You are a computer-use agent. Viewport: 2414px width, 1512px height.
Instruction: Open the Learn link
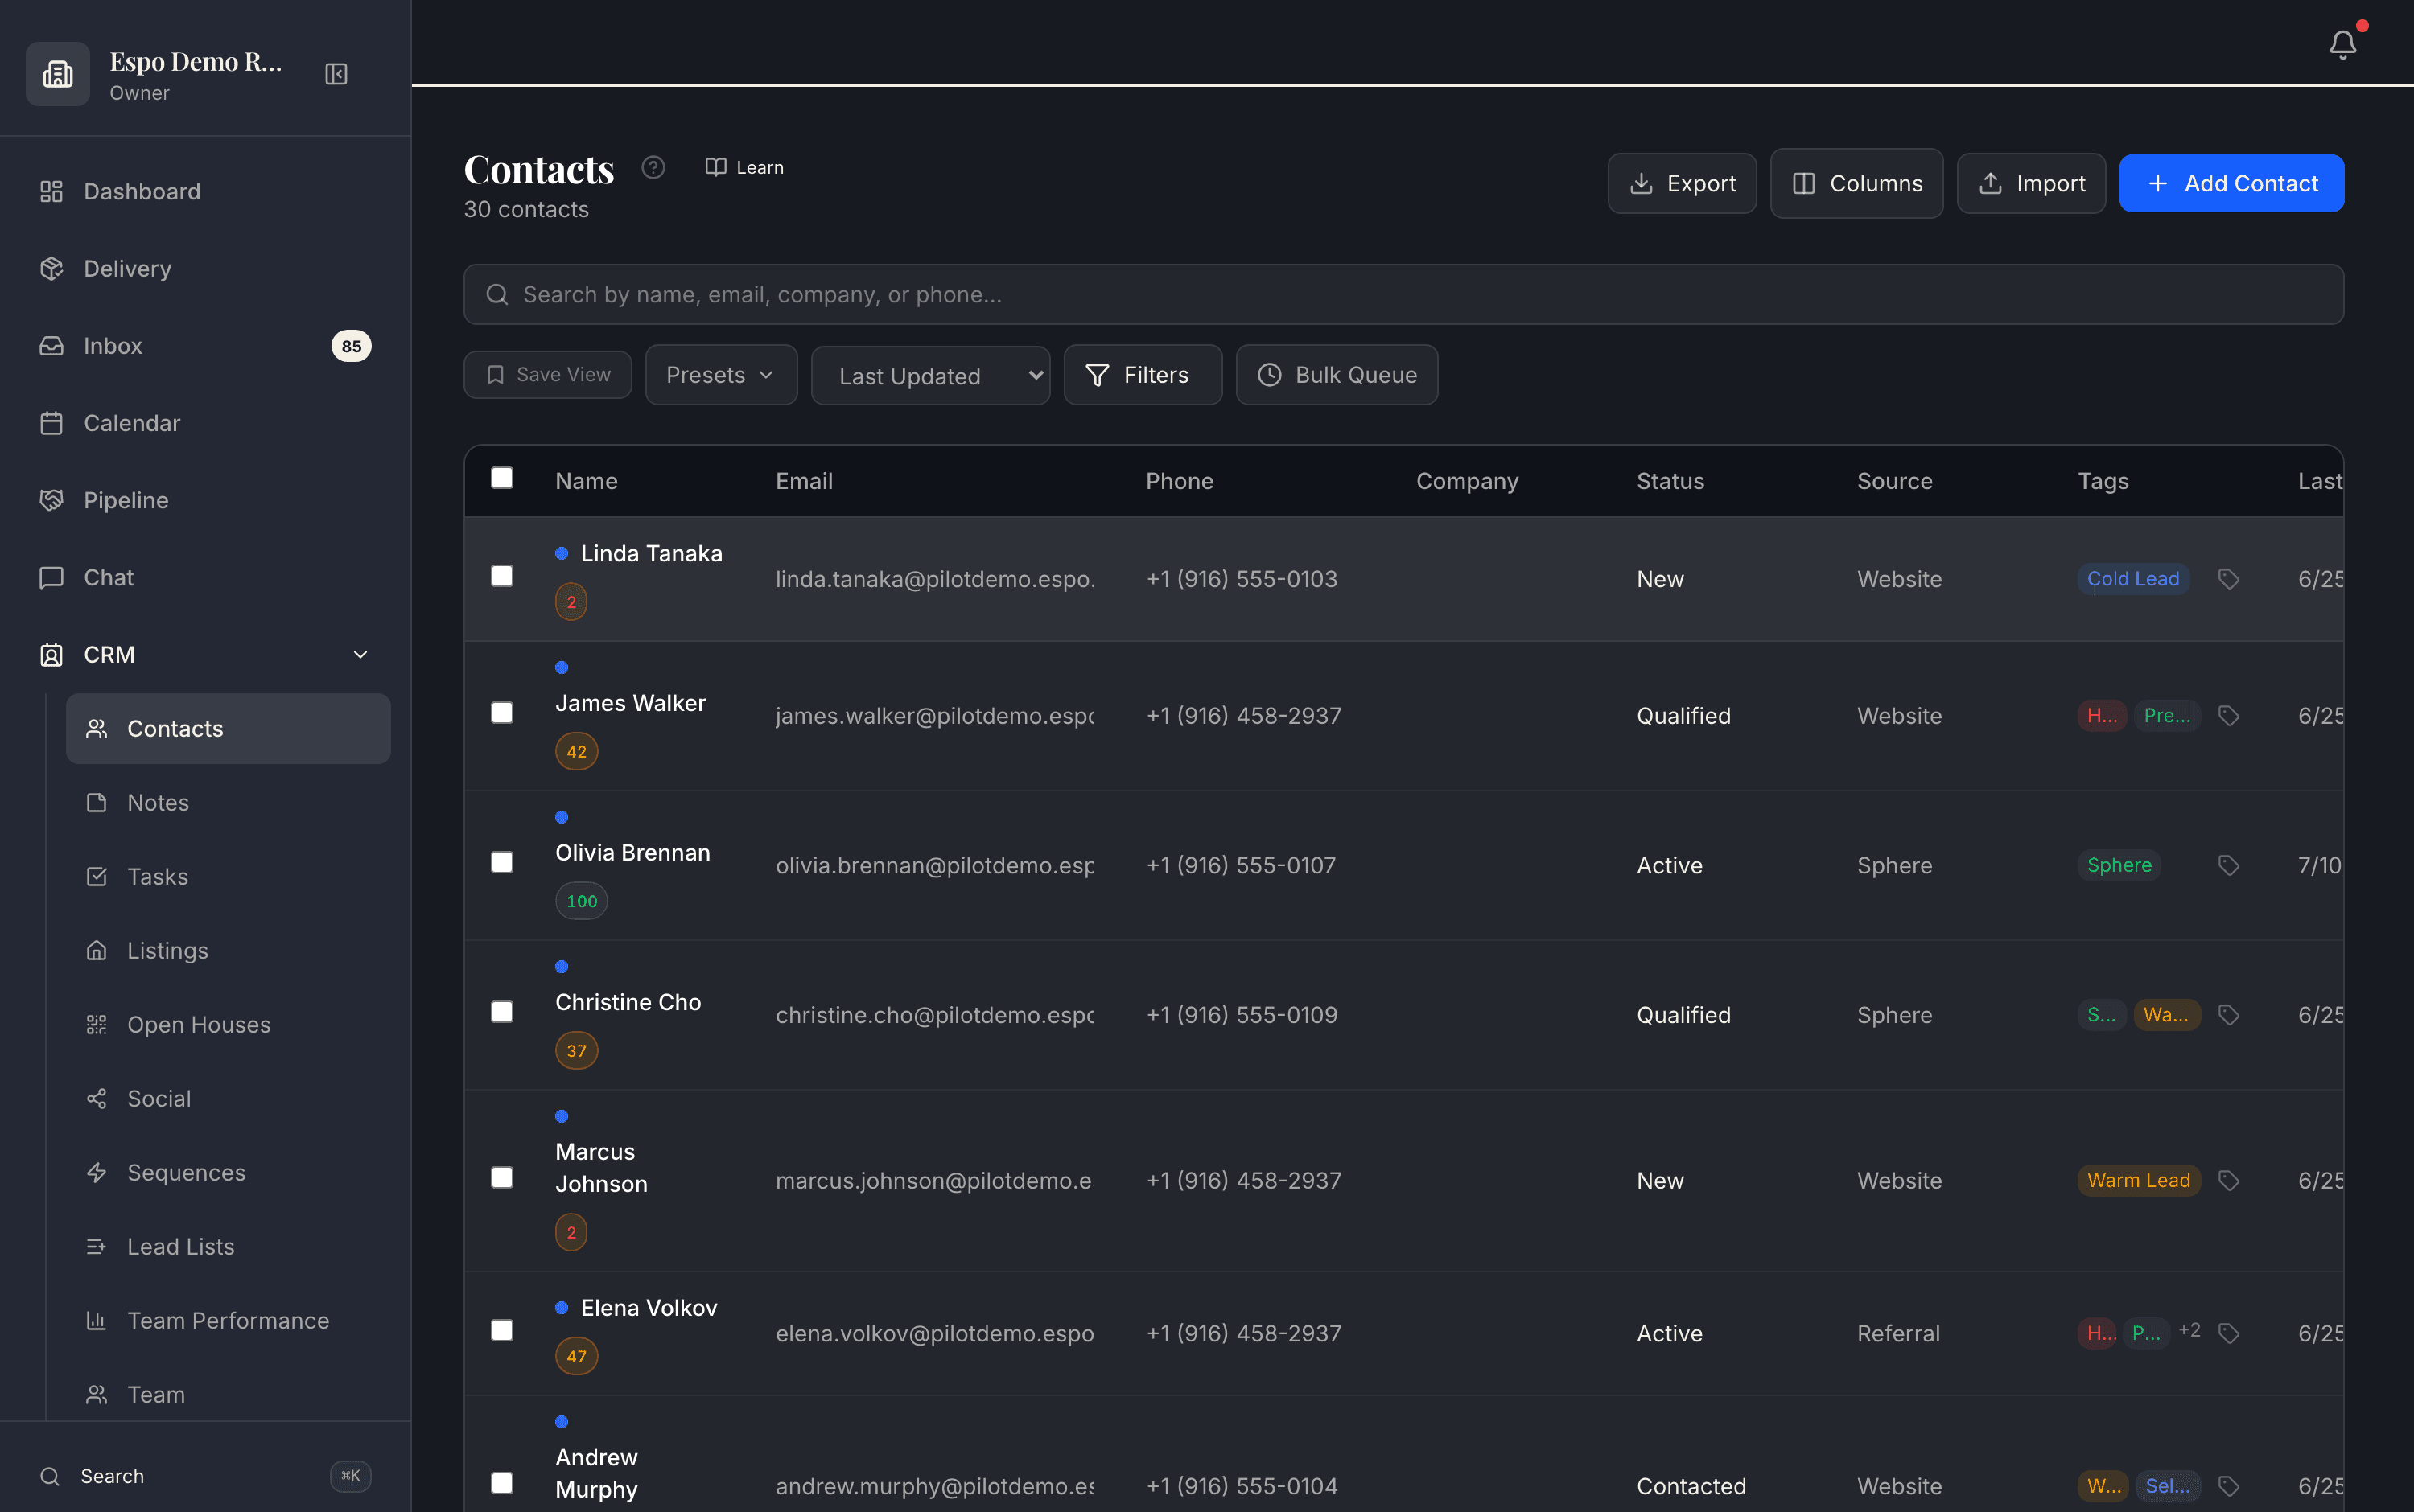tap(745, 167)
